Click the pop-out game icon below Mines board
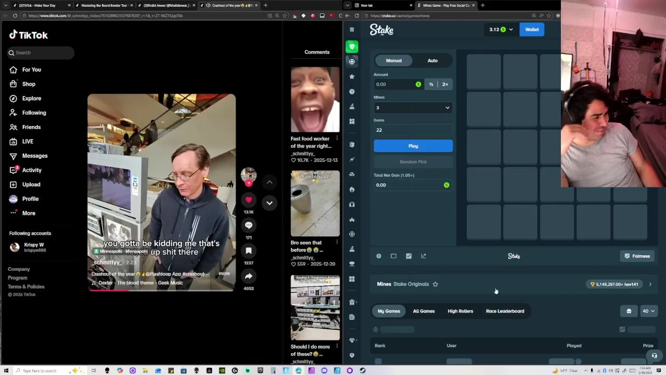This screenshot has width=666, height=375. tap(424, 256)
